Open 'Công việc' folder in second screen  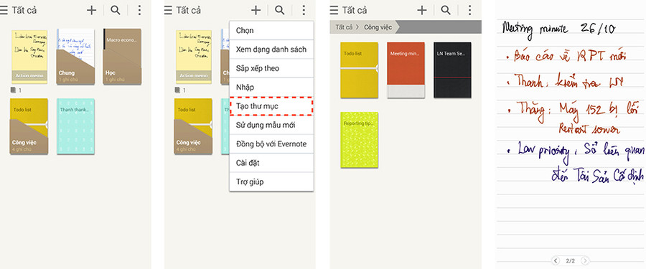[193, 126]
